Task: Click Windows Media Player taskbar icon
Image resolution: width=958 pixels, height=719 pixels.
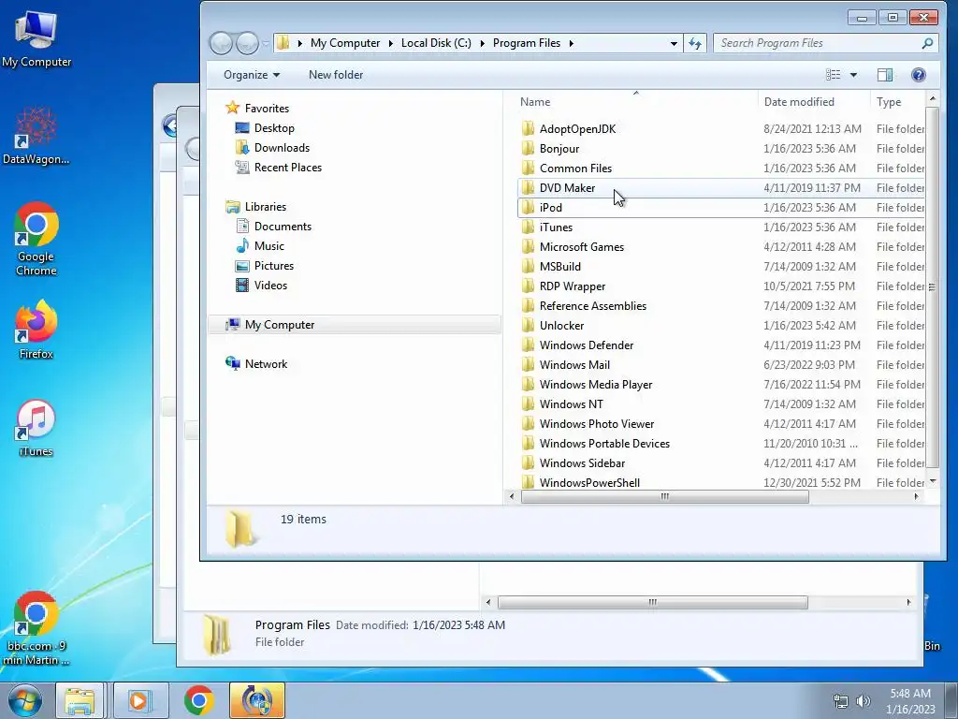Action: (139, 700)
